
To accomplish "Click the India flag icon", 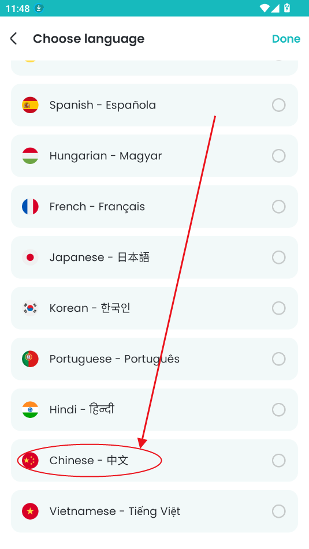I will coord(30,410).
